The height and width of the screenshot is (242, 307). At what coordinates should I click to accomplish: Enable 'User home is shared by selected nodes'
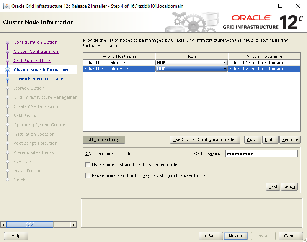pos(88,165)
